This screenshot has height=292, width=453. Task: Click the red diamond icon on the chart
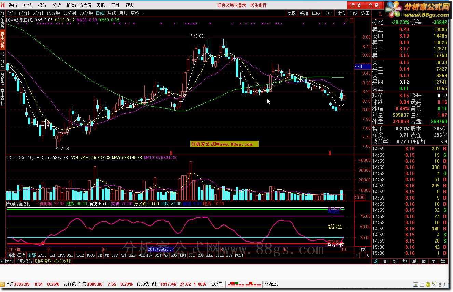347,20
